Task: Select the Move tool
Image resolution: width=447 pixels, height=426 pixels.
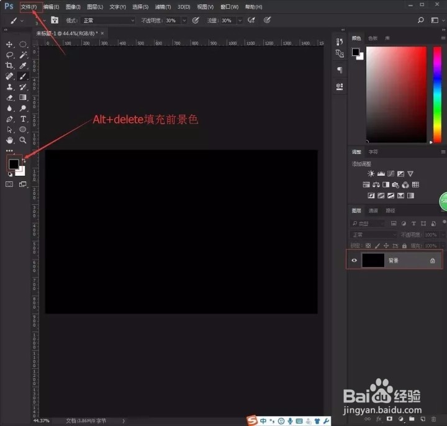Action: pyautogui.click(x=9, y=44)
